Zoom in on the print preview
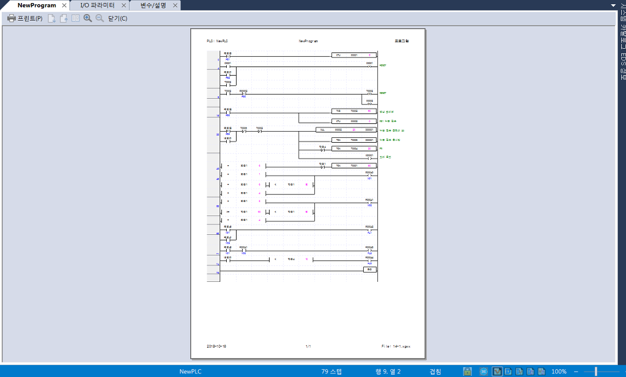The width and height of the screenshot is (626, 377). coord(88,18)
